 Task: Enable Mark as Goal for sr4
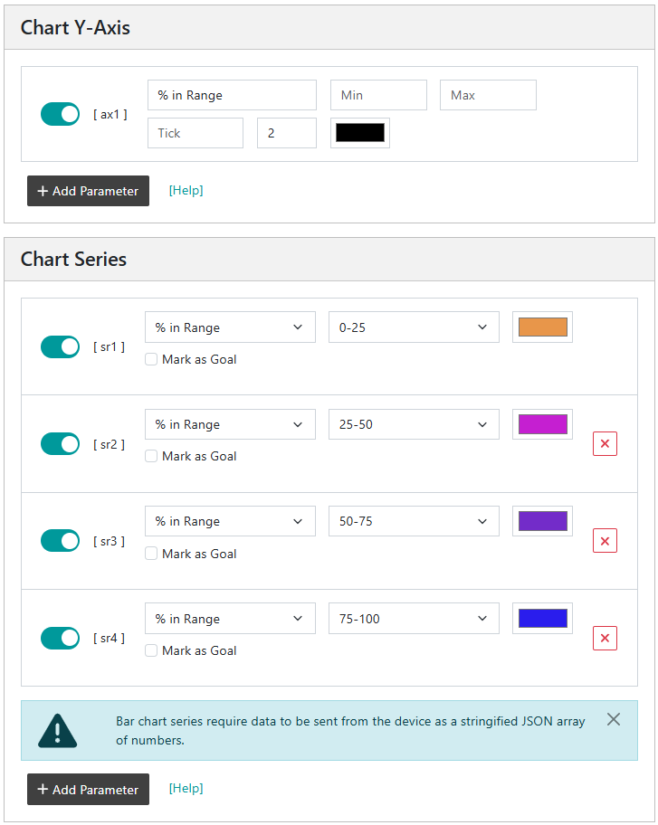[151, 650]
